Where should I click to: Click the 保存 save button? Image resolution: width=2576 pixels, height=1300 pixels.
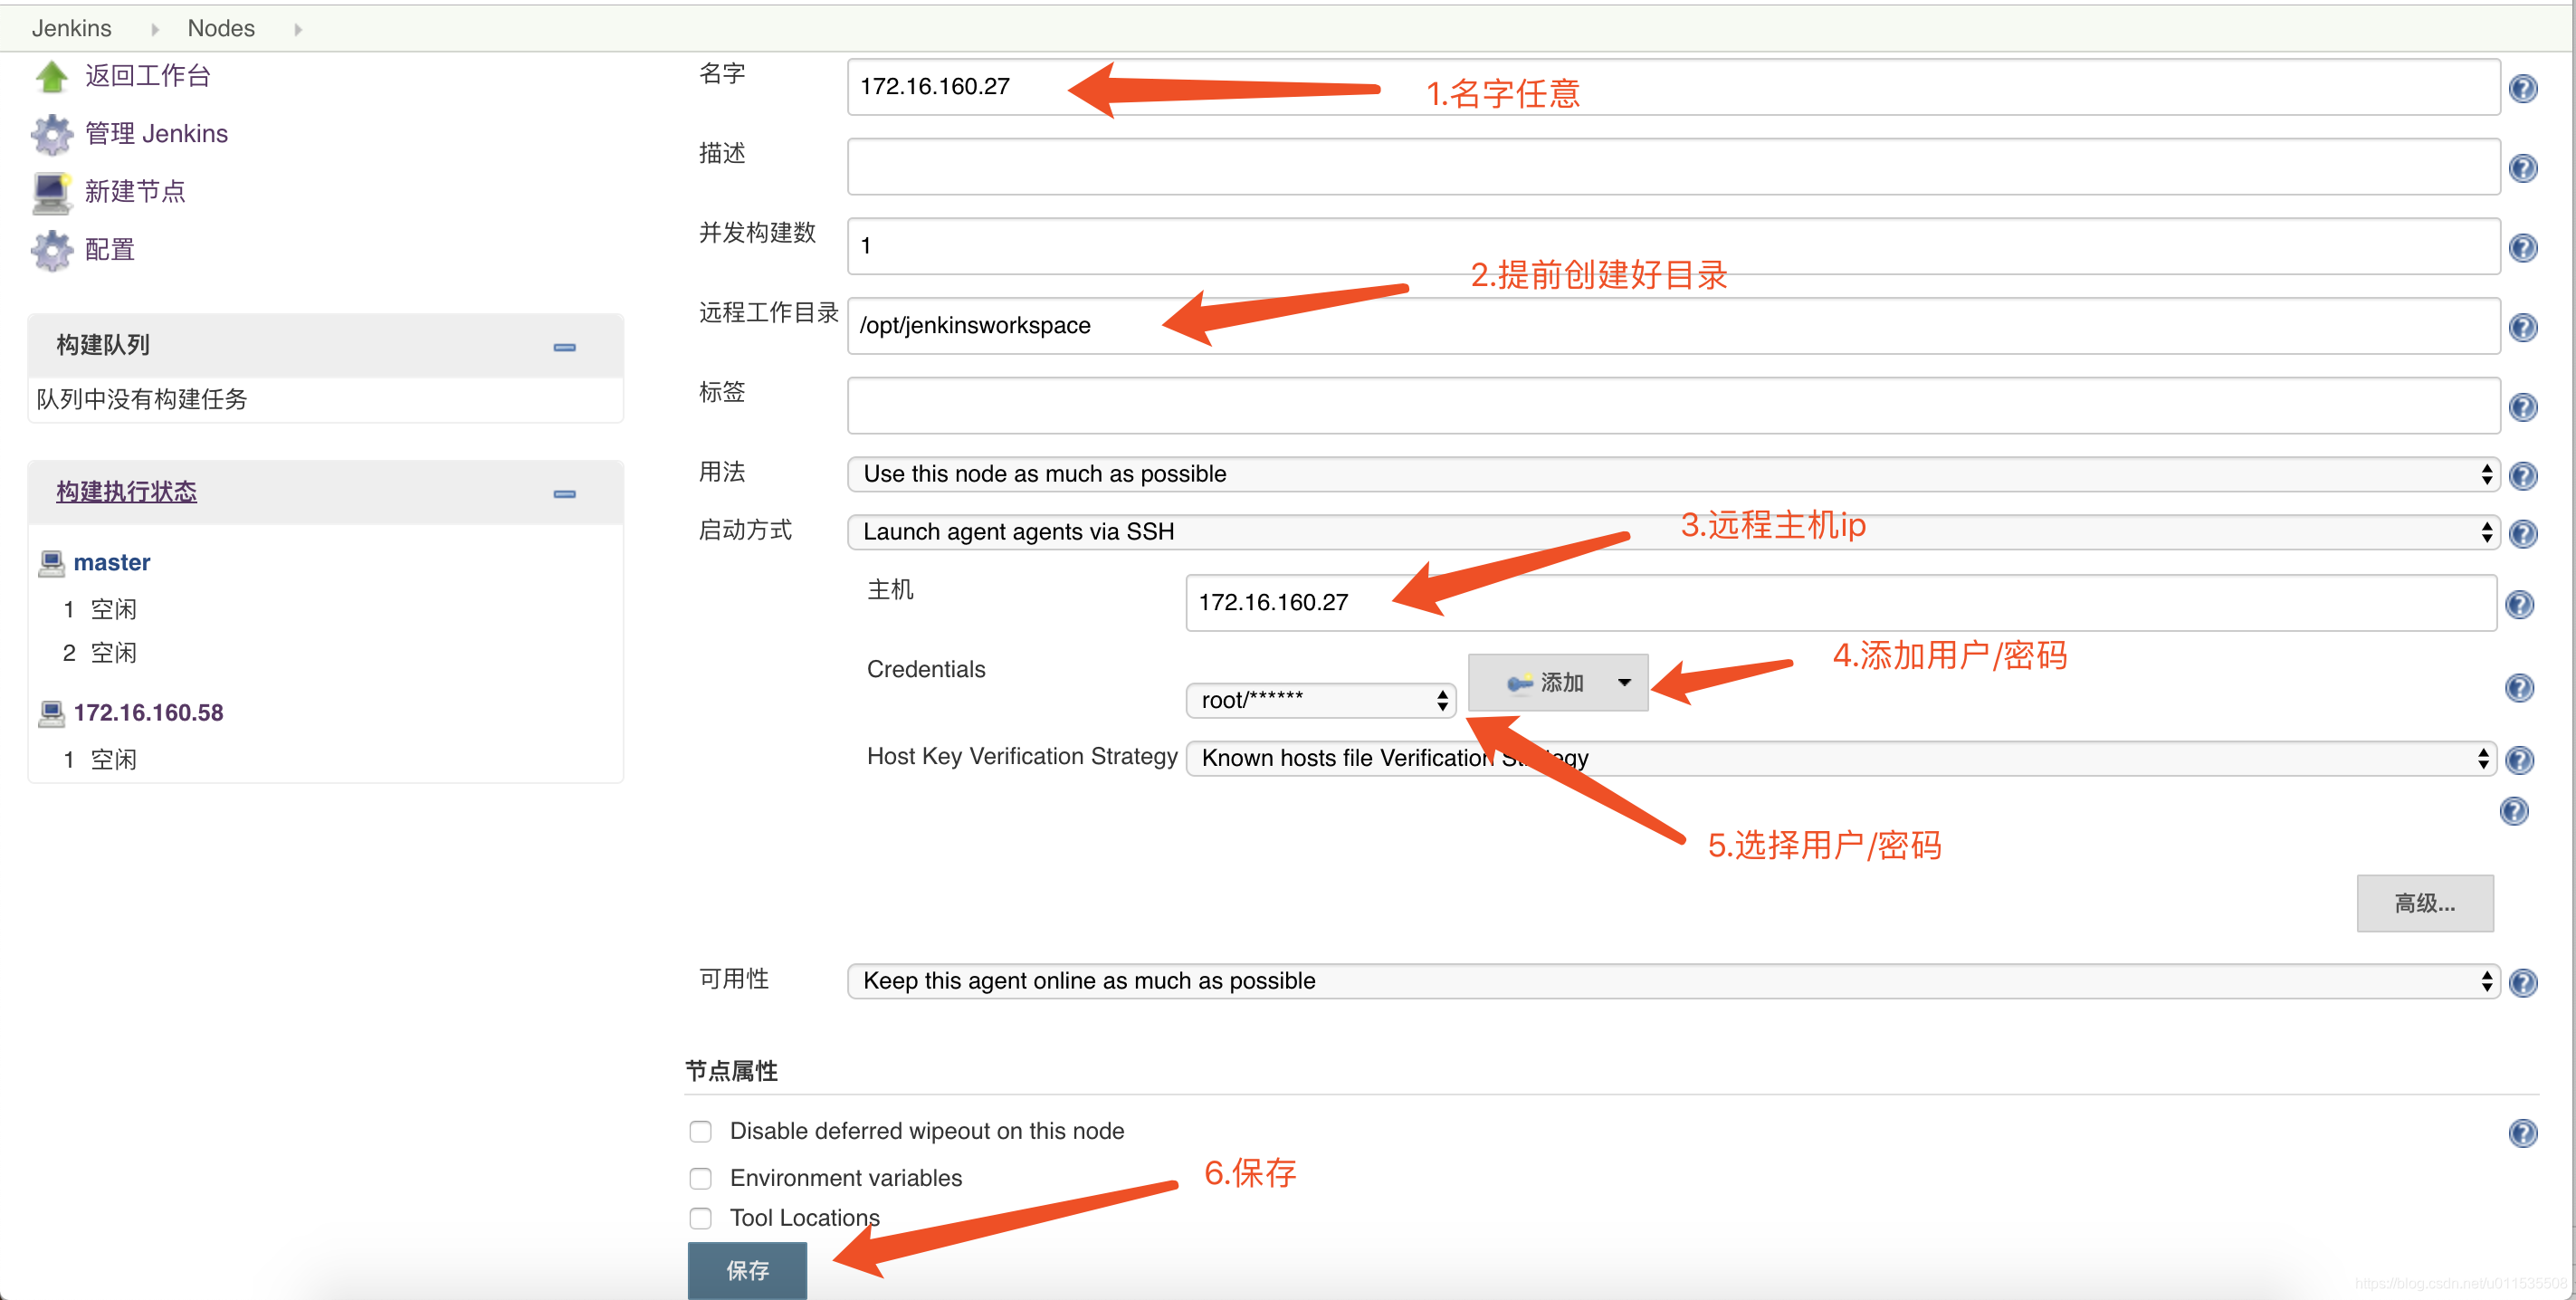[x=747, y=1270]
